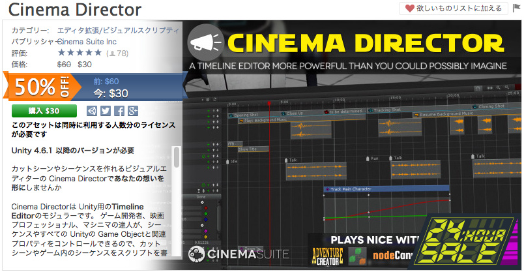Screen dimensions: 524x272
Task: Select the Opening Shot clip
Action: [254, 115]
